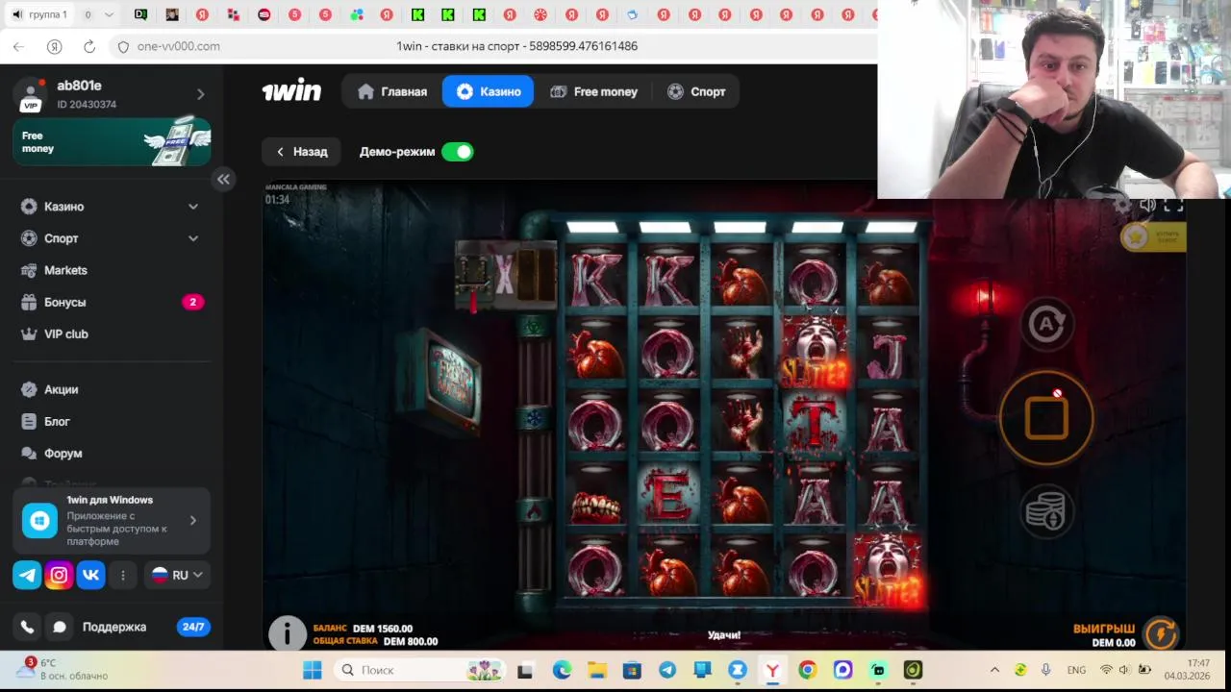The image size is (1231, 692).
Task: Open the bet coins button
Action: 1046,510
